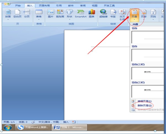The image size is (166, 134).
Task: Select the first Blank (空白) header thumbnail
Action: pyautogui.click(x=147, y=37)
